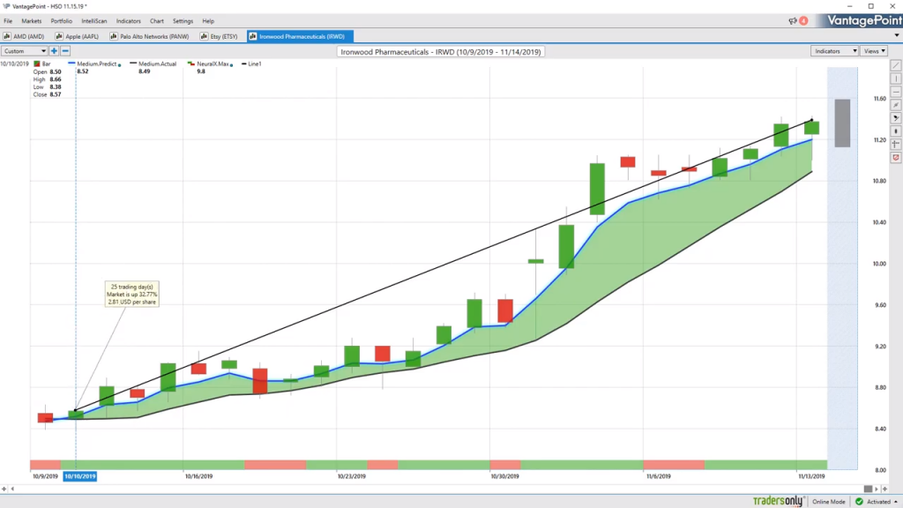The image size is (903, 508).
Task: Click the arrow annotation tool icon
Action: pos(896,118)
